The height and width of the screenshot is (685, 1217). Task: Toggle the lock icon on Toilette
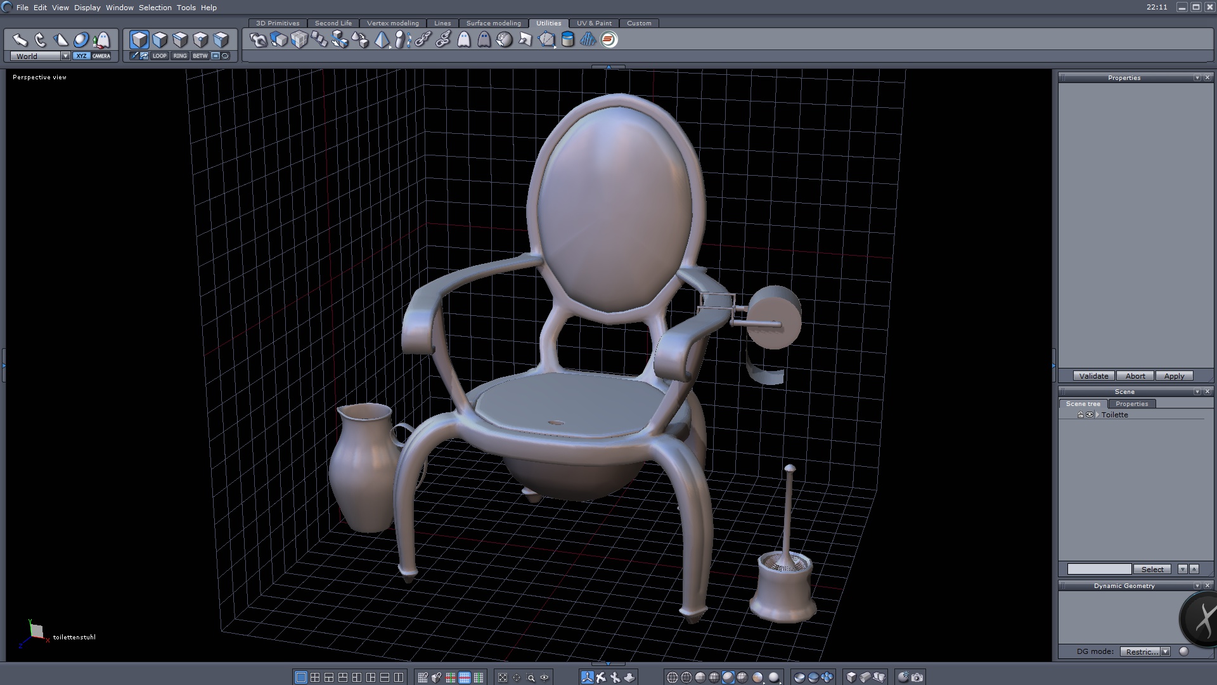click(1081, 415)
